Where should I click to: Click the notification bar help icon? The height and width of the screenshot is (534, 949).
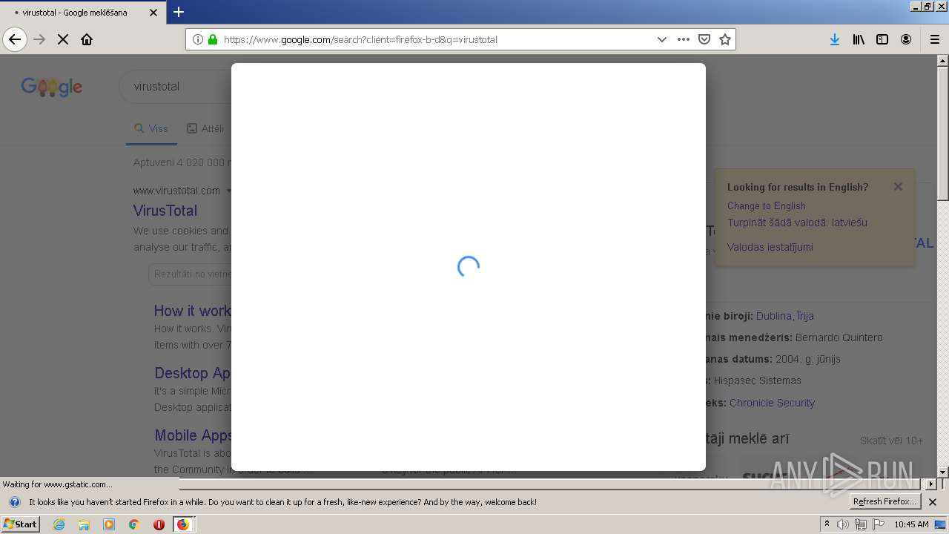pos(14,502)
